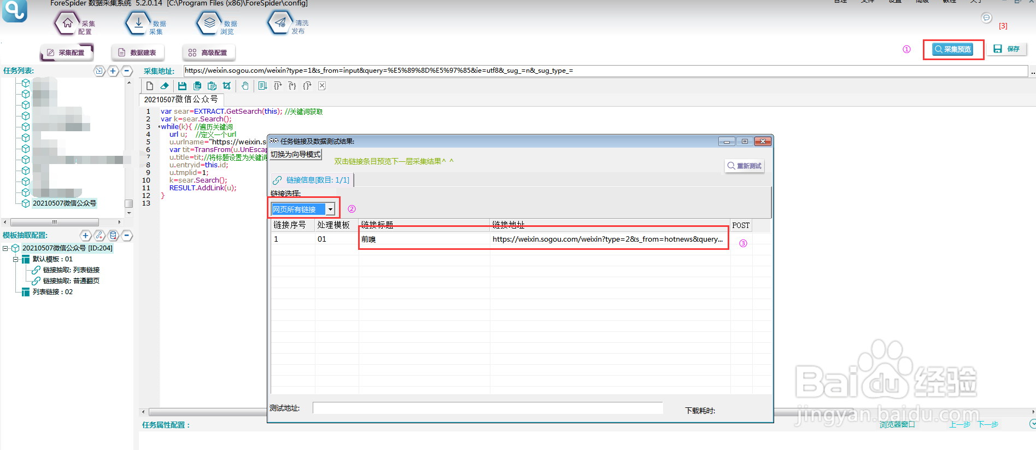Click the 采集地址 URL input field
This screenshot has width=1036, height=450.
click(605, 71)
